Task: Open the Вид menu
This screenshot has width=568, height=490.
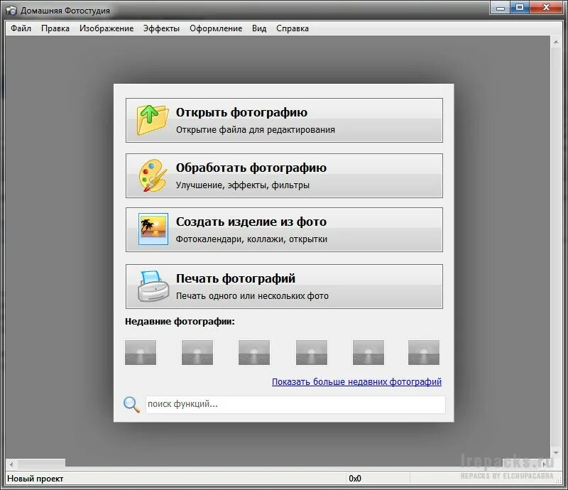Action: 259,28
